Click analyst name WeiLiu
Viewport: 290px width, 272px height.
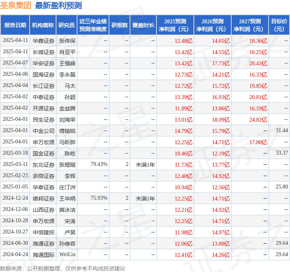[x=67, y=254]
